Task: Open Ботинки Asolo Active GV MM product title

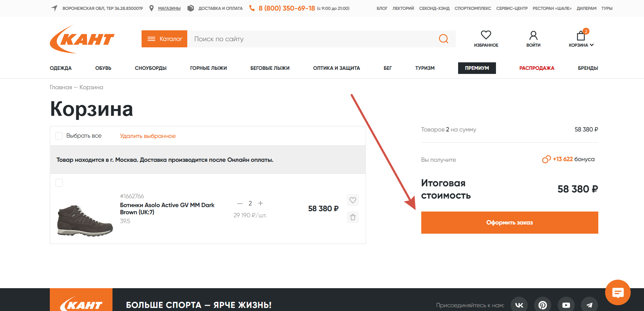Action: tap(167, 208)
